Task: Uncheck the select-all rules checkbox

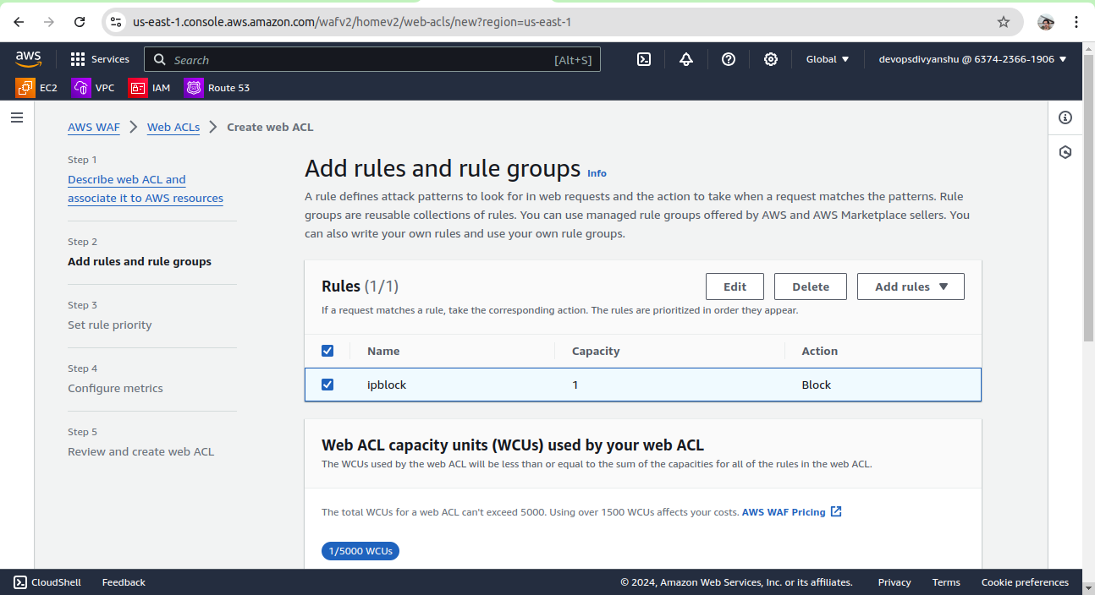Action: point(327,351)
